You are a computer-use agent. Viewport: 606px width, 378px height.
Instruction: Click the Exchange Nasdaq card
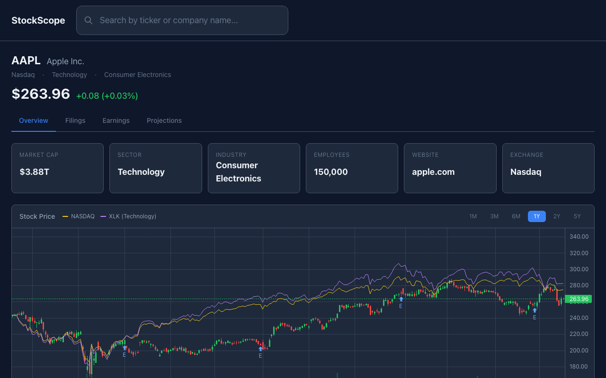(x=548, y=168)
